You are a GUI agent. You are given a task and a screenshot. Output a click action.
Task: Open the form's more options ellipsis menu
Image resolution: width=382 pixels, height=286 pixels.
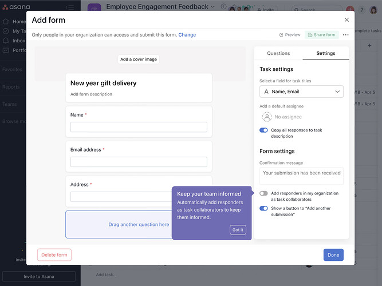coord(345,35)
